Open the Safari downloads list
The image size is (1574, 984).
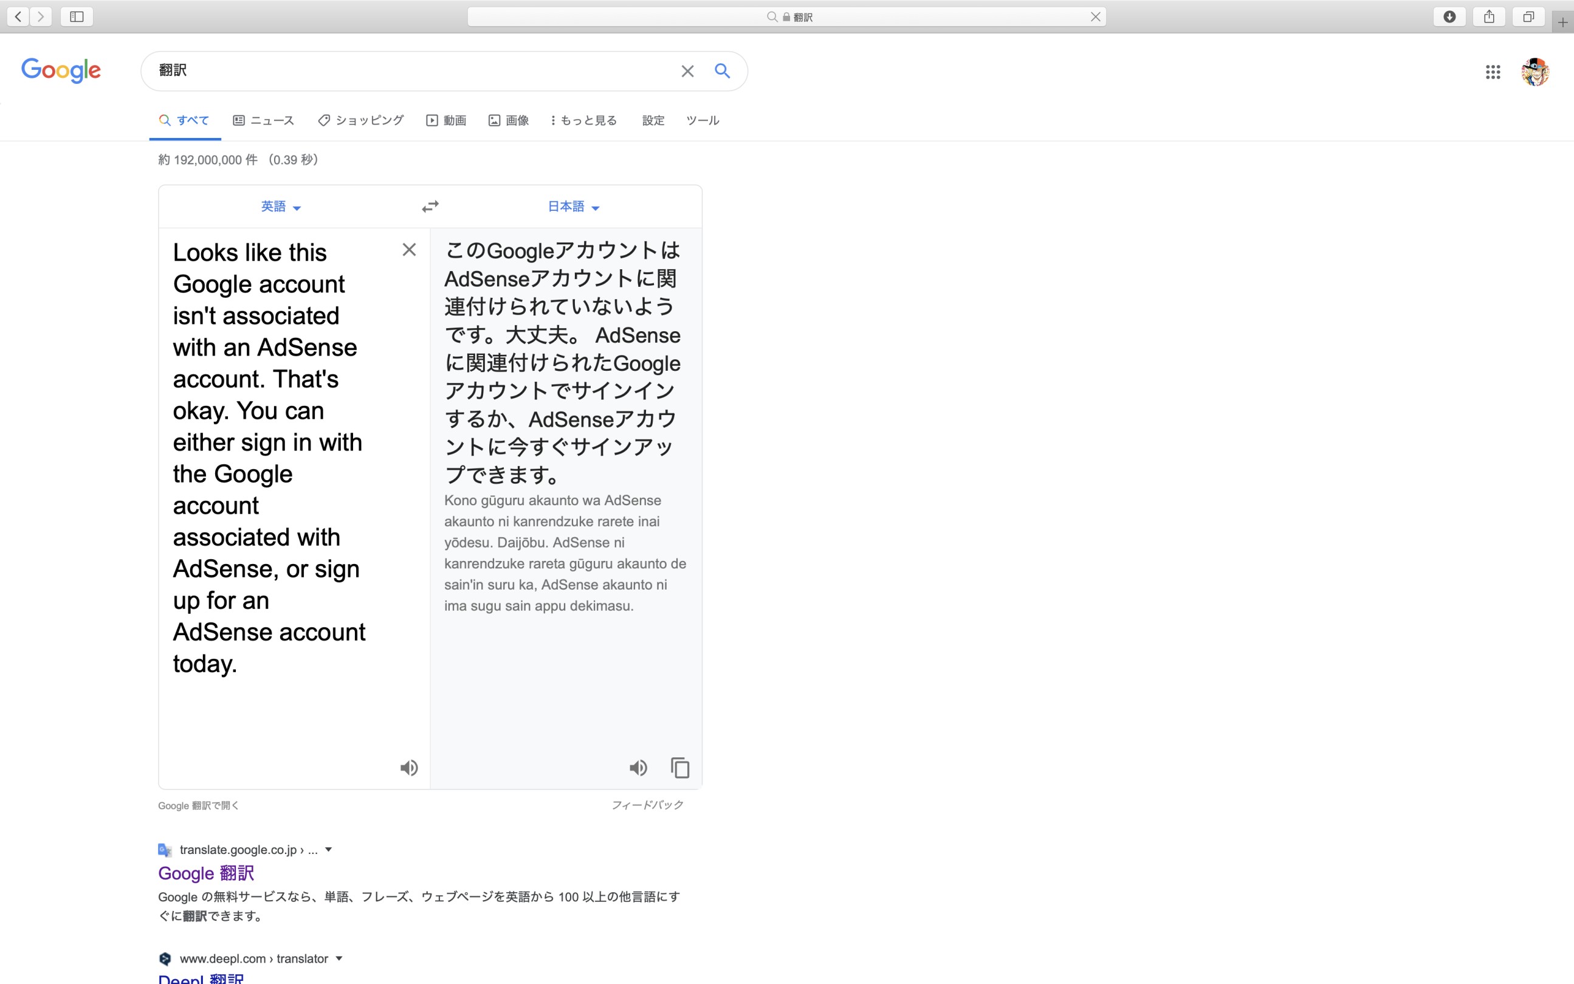click(x=1449, y=16)
